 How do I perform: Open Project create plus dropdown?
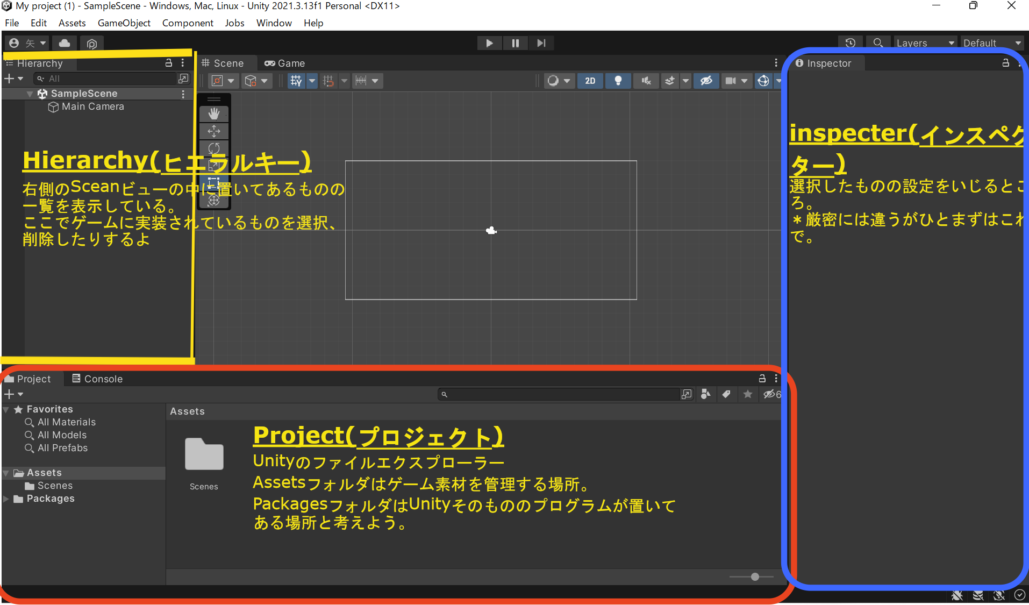coord(14,394)
